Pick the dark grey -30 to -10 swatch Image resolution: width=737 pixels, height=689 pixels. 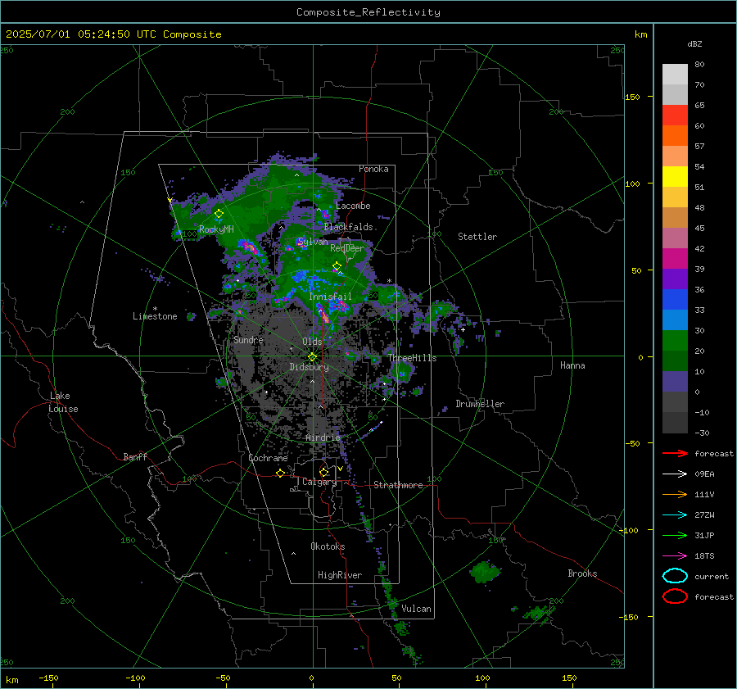click(675, 423)
